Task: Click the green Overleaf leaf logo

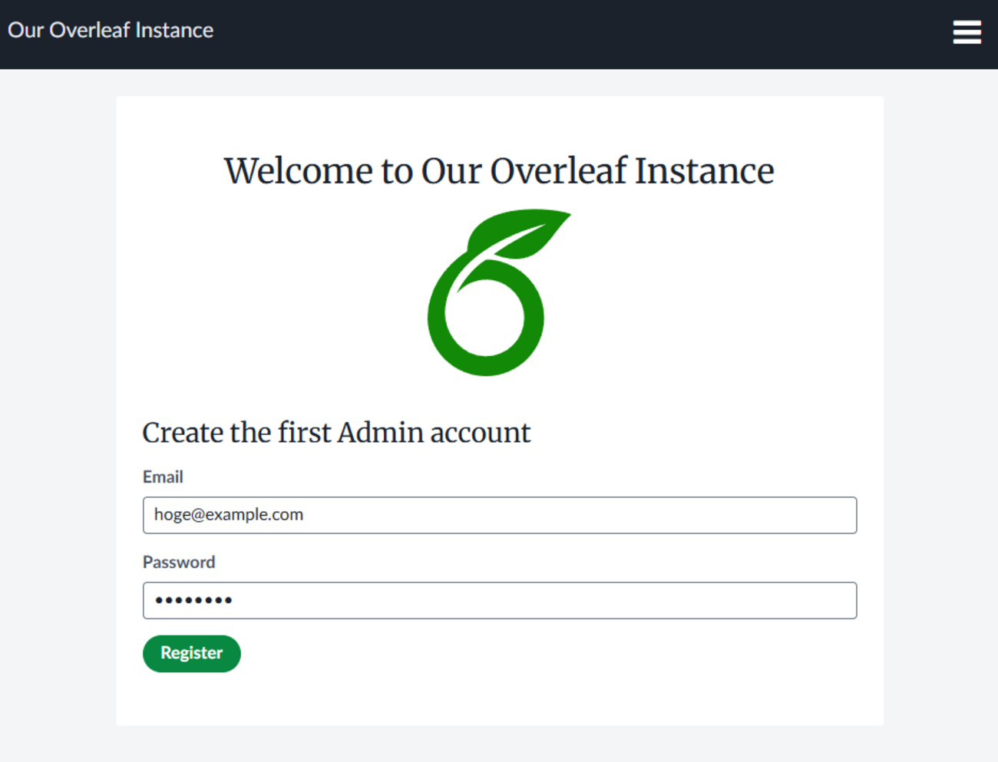Action: point(499,292)
